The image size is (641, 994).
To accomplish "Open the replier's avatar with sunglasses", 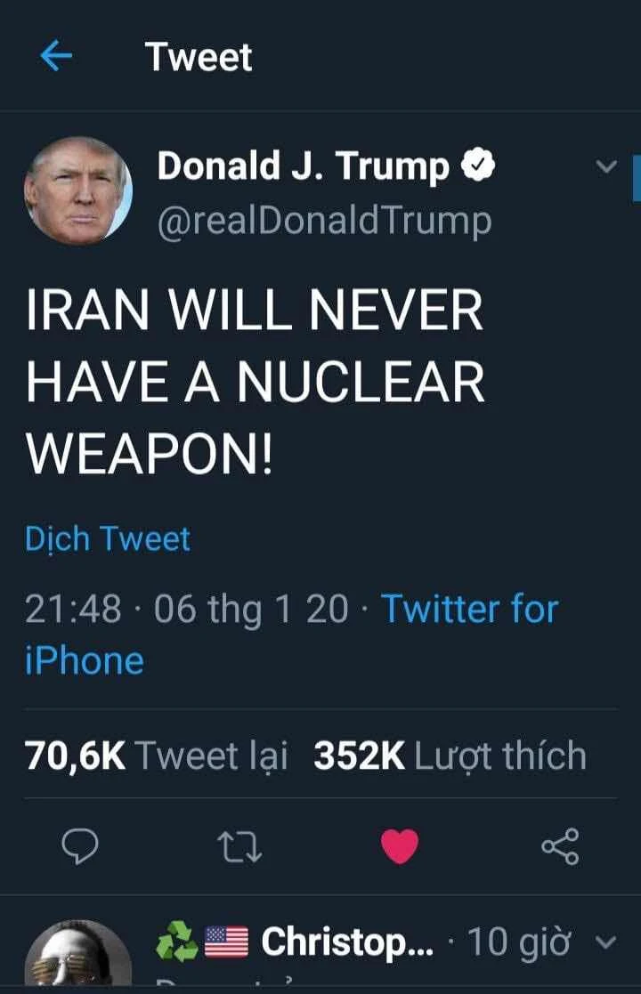I will click(x=78, y=954).
